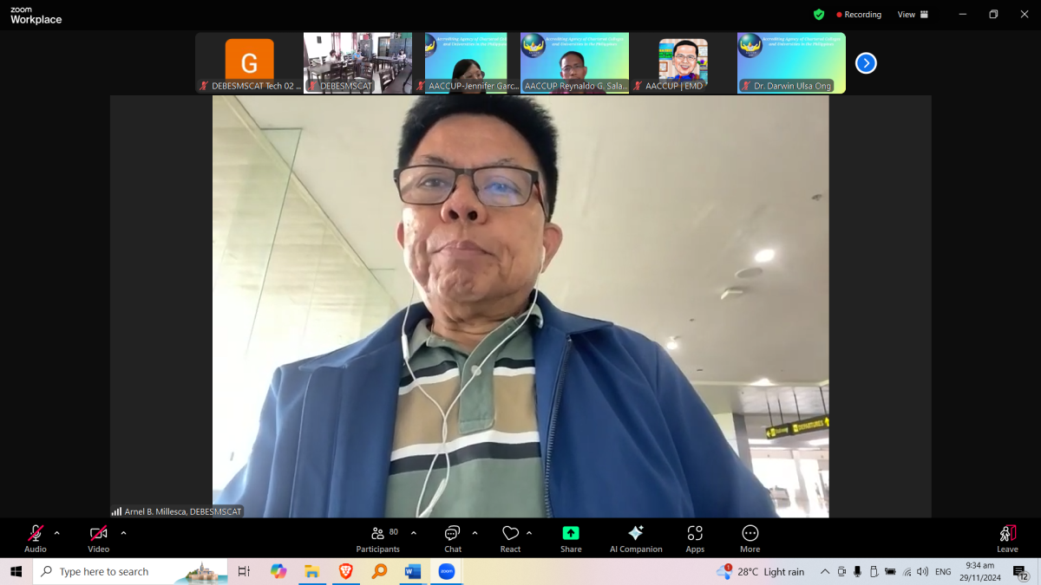This screenshot has height=585, width=1041.
Task: Select the AACCUP | EMD participant thumbnail
Action: [683, 63]
